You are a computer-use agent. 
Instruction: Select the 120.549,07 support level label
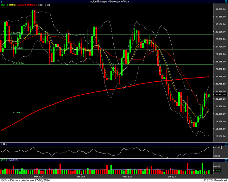pos(17,112)
